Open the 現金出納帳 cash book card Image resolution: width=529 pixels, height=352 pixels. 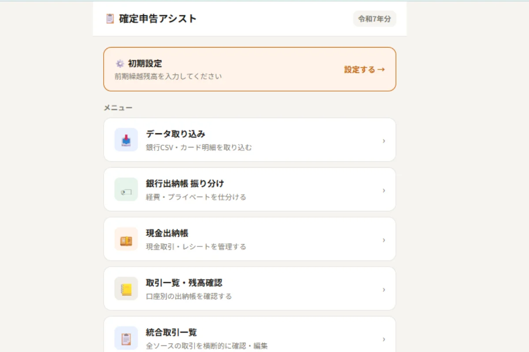[x=250, y=239]
